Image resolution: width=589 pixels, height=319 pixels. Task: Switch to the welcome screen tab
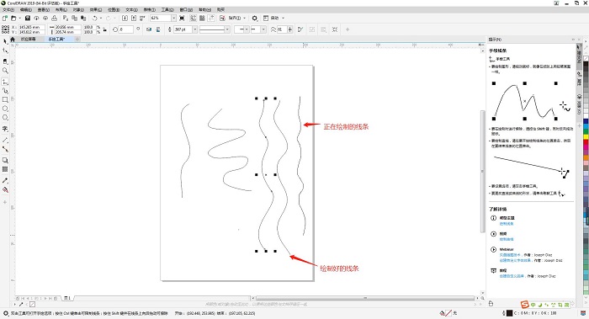click(28, 39)
